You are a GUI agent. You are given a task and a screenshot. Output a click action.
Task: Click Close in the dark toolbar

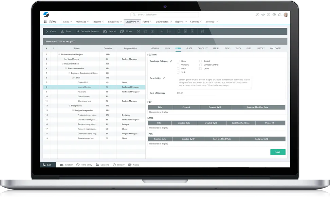tap(51, 31)
